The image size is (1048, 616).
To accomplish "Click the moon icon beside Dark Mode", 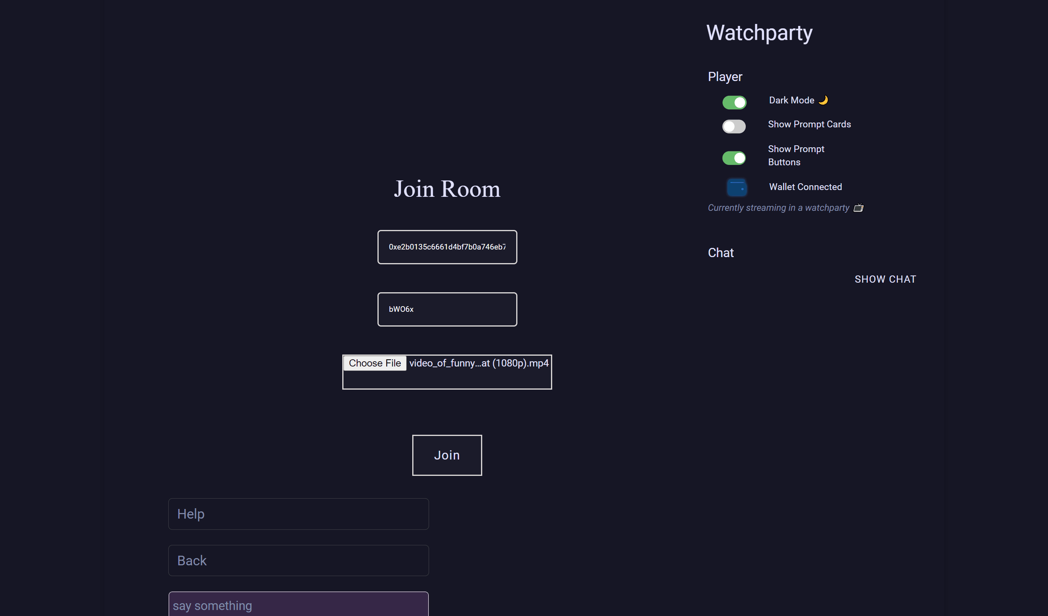I will pyautogui.click(x=823, y=100).
